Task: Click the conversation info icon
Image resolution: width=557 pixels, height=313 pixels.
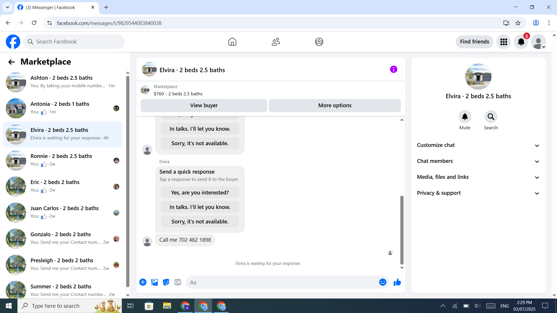Action: click(x=393, y=69)
